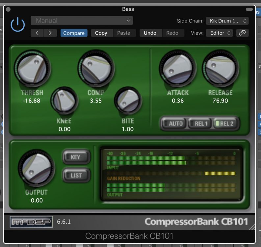Image resolution: width=261 pixels, height=247 pixels.
Task: Enable the KEY sidechain button
Action: [x=76, y=157]
